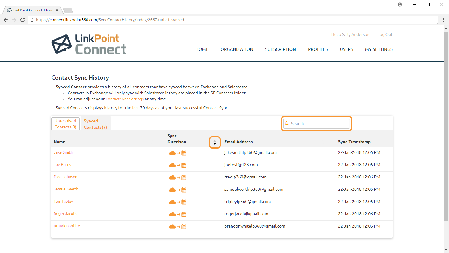Open the Chrome three-dot menu

444,20
